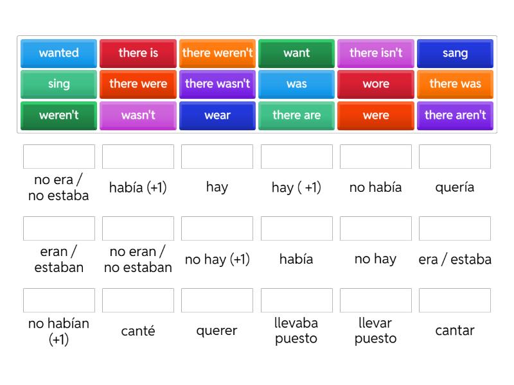Select the empty box above 'cantar'
514x385 pixels.
[455, 300]
